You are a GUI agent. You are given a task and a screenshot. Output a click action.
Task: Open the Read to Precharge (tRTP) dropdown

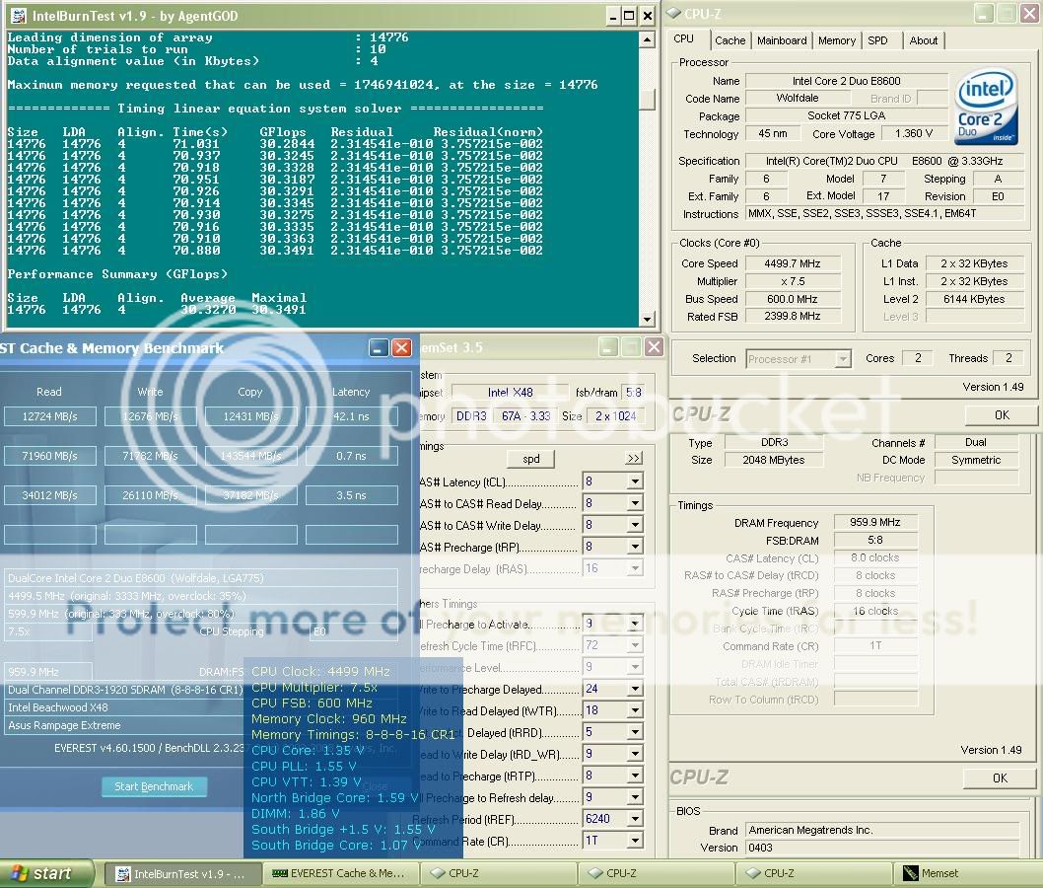point(635,777)
